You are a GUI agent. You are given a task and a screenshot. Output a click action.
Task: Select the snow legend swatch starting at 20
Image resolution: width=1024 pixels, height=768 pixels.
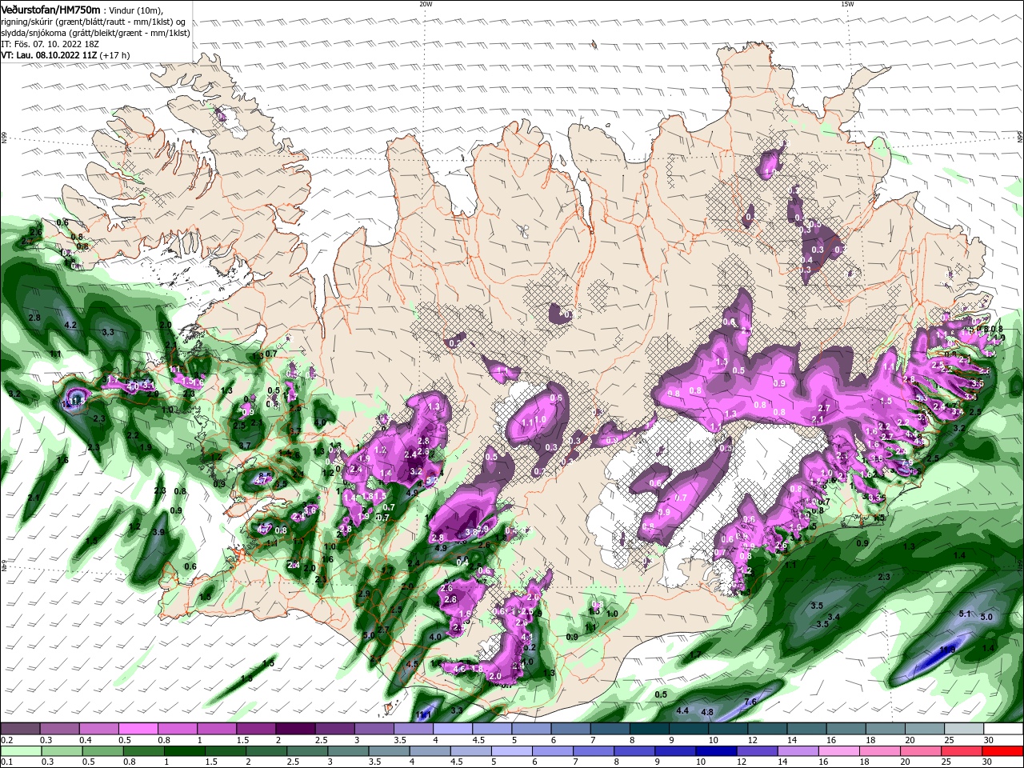926,729
